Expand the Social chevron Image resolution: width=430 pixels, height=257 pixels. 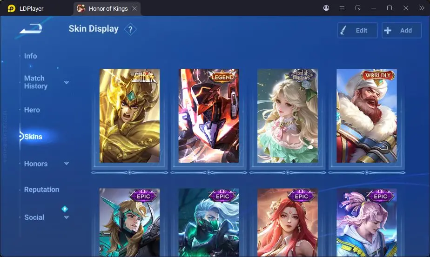click(67, 217)
